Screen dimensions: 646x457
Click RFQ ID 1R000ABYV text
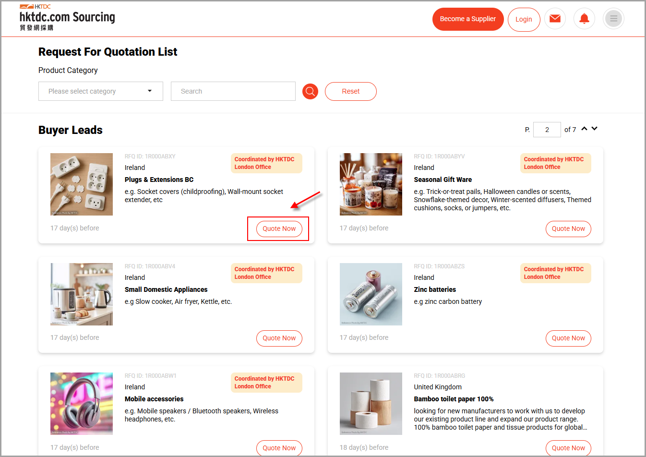tap(440, 156)
